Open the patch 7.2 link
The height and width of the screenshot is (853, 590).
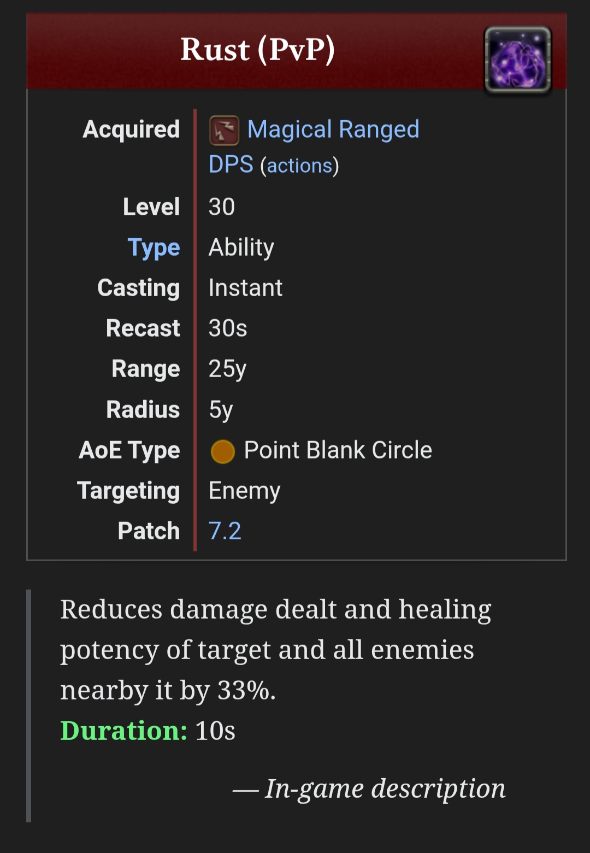click(x=225, y=531)
